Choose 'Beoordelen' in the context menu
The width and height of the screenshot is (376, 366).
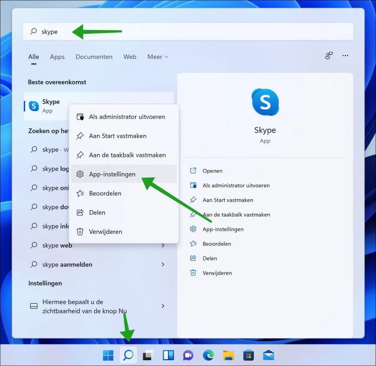coord(124,193)
